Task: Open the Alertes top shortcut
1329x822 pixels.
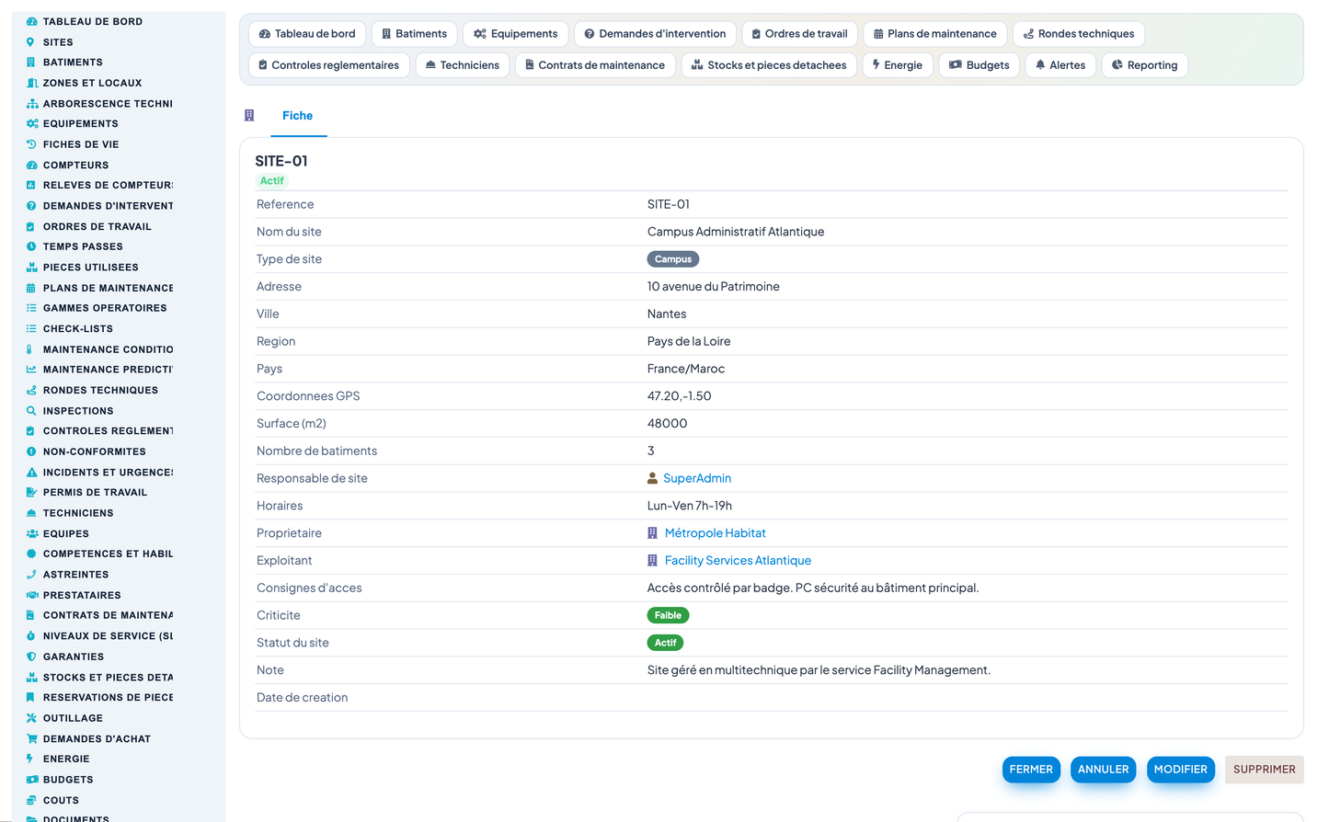Action: coord(1060,65)
